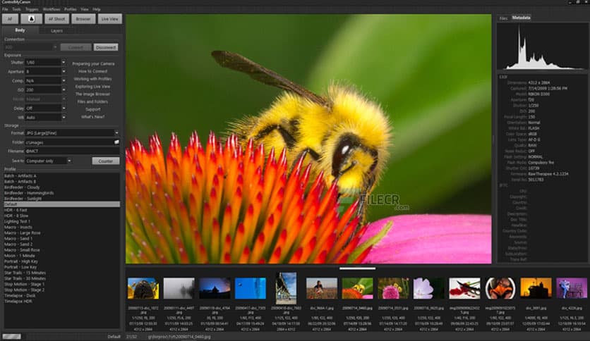Viewport: 590px width, 341px height.
Task: Select profile 'Batch - Artifacts A'
Action: tap(20, 175)
